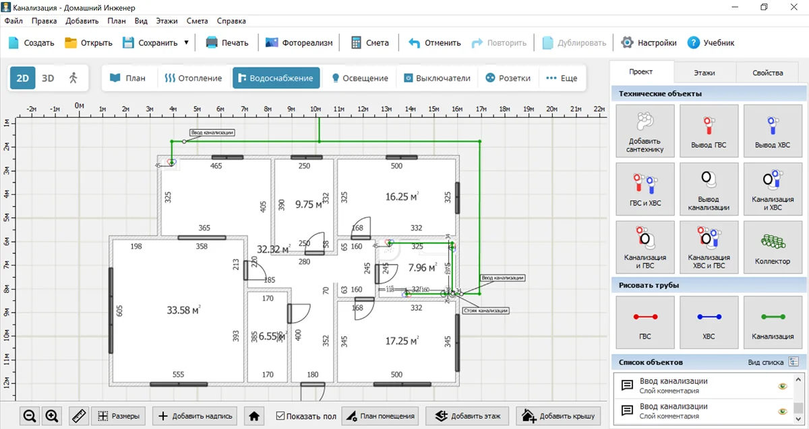809x429 pixels.
Task: Hide the first Ввод канализации item
Action: click(x=783, y=386)
